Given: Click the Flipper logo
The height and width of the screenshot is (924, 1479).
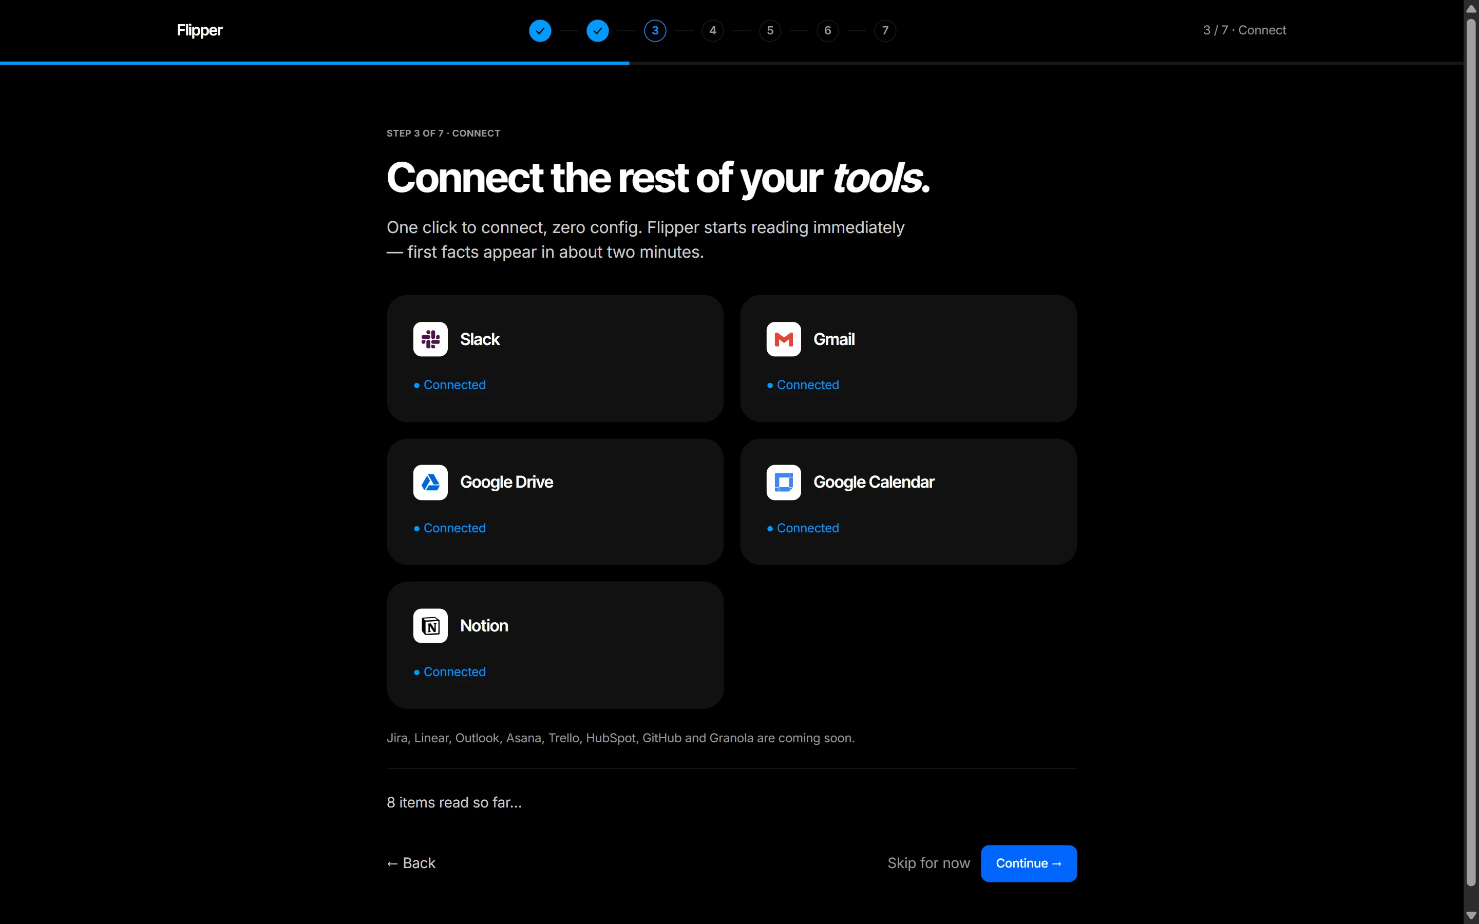Looking at the screenshot, I should 199,31.
